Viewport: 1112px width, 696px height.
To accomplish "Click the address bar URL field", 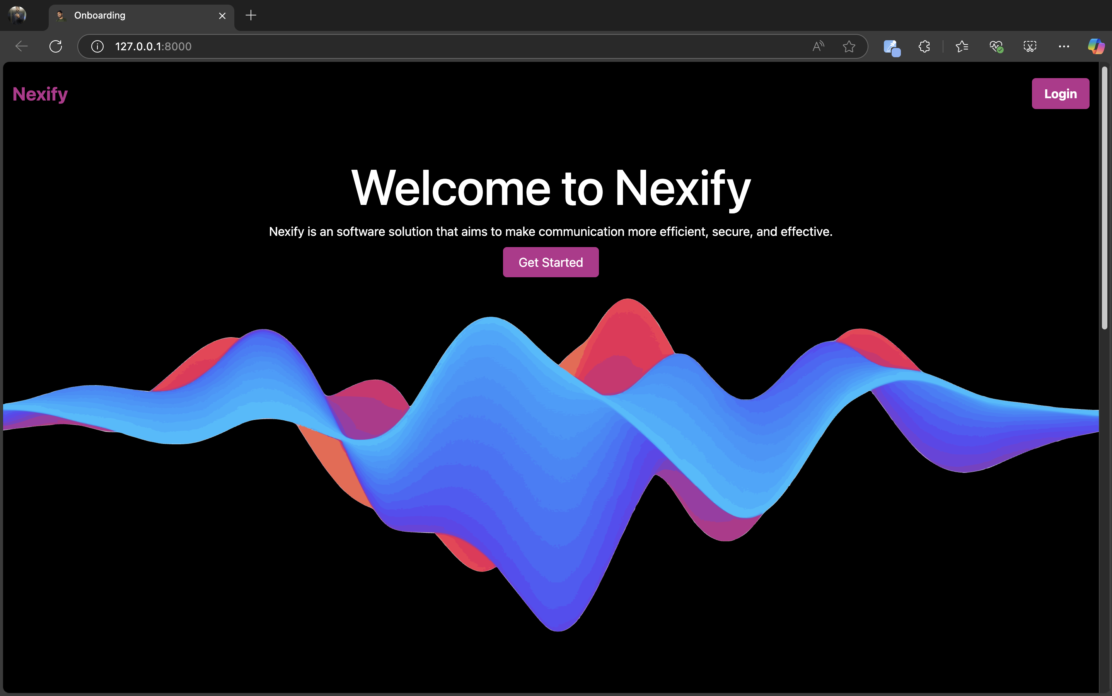I will 414,46.
